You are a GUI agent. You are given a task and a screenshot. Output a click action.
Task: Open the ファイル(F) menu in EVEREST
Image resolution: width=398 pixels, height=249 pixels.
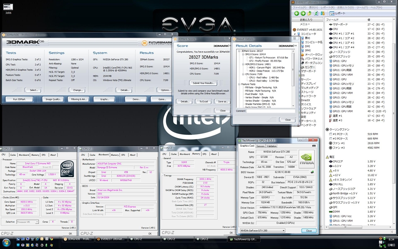(299, 7)
